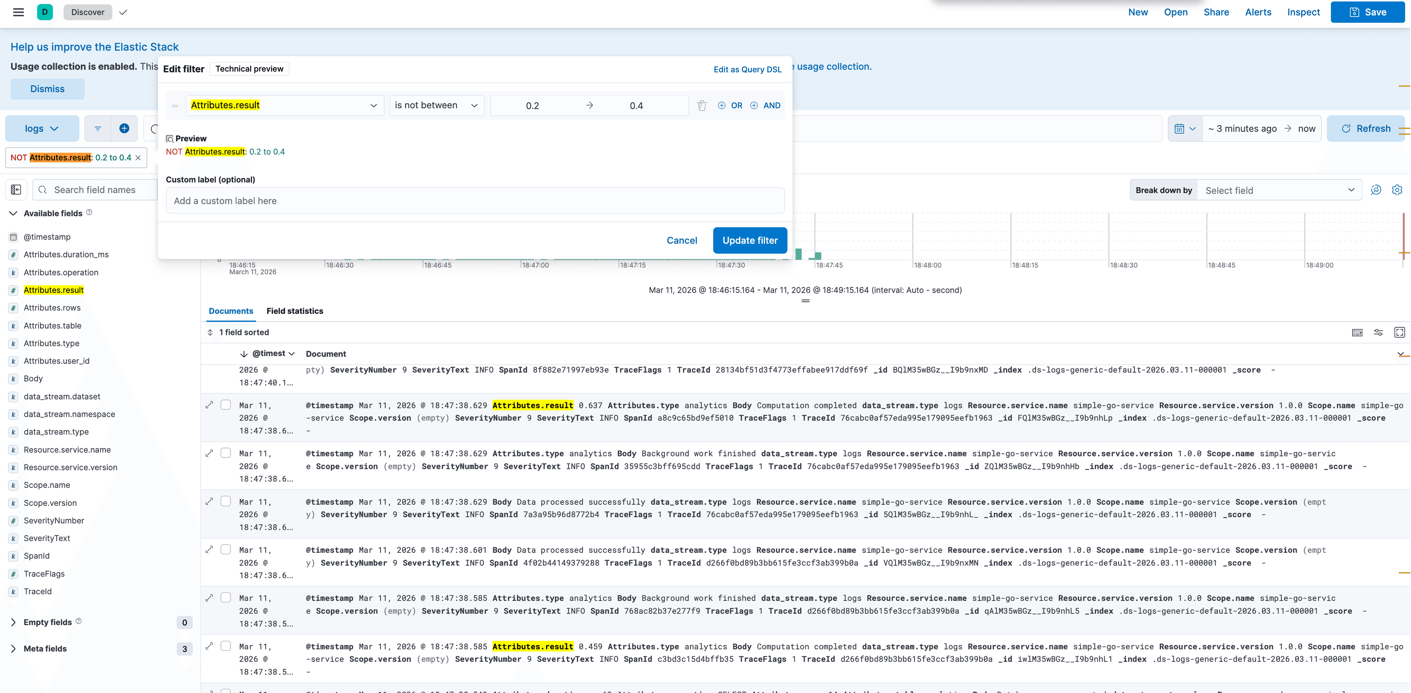Open Edit as Query DSL link
Viewport: 1411px width, 693px height.
tap(747, 69)
